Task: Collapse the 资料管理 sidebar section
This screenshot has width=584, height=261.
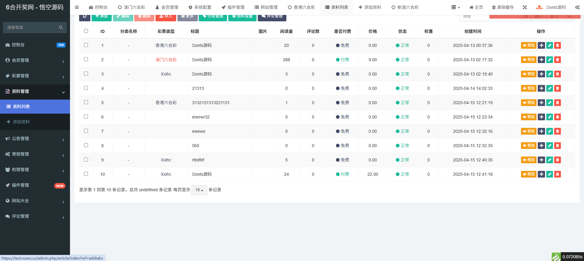Action: 35,91
